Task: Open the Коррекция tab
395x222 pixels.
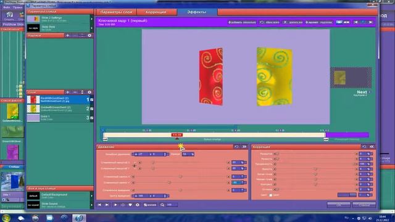Action: coord(156,12)
